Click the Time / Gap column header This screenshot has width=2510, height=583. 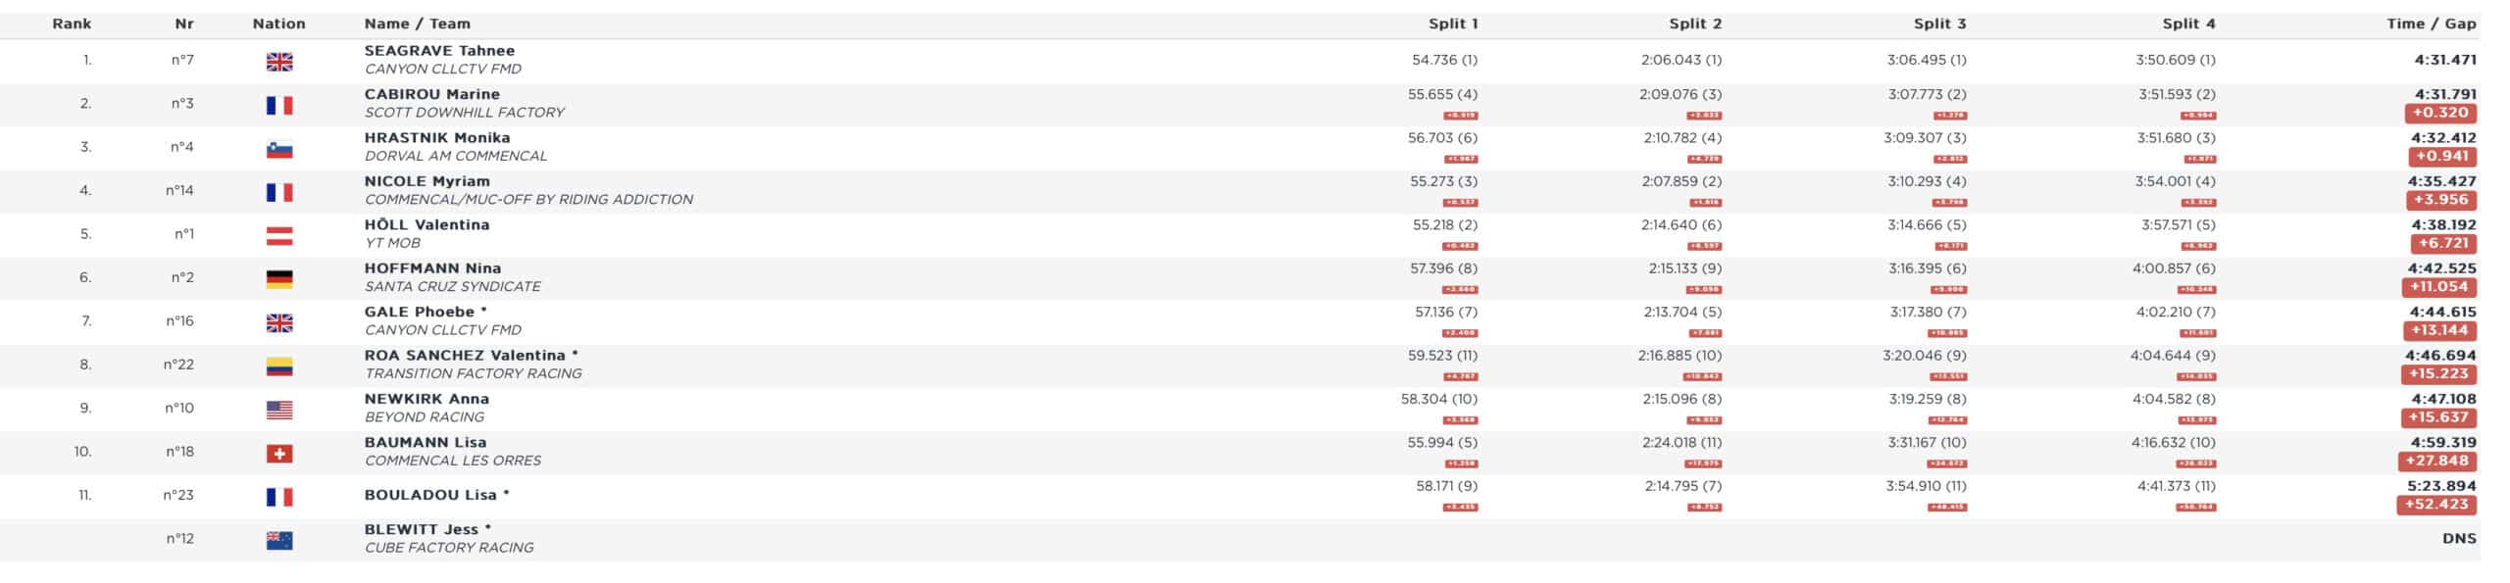tap(2431, 24)
